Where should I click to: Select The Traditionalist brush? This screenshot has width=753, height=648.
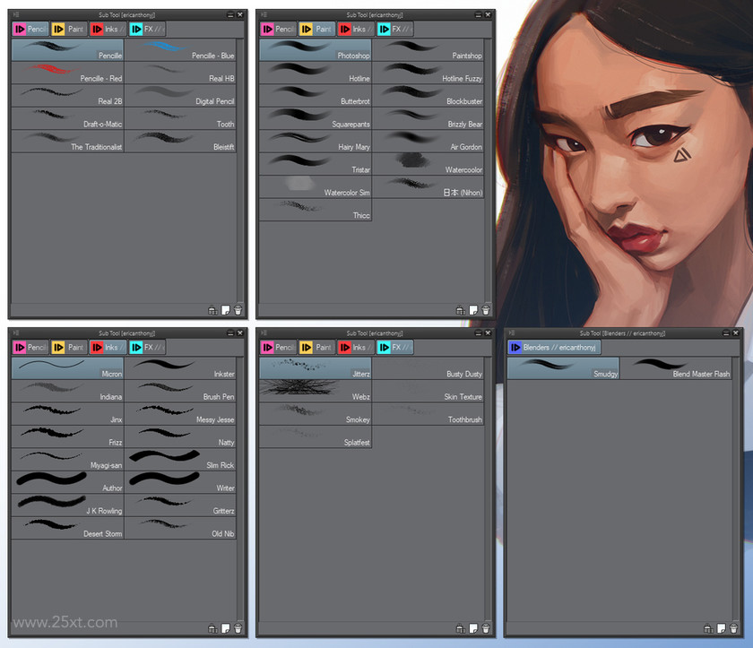coord(67,141)
